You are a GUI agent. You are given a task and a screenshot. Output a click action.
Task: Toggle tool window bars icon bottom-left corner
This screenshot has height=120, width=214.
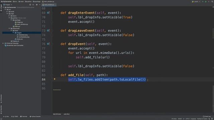1,119
